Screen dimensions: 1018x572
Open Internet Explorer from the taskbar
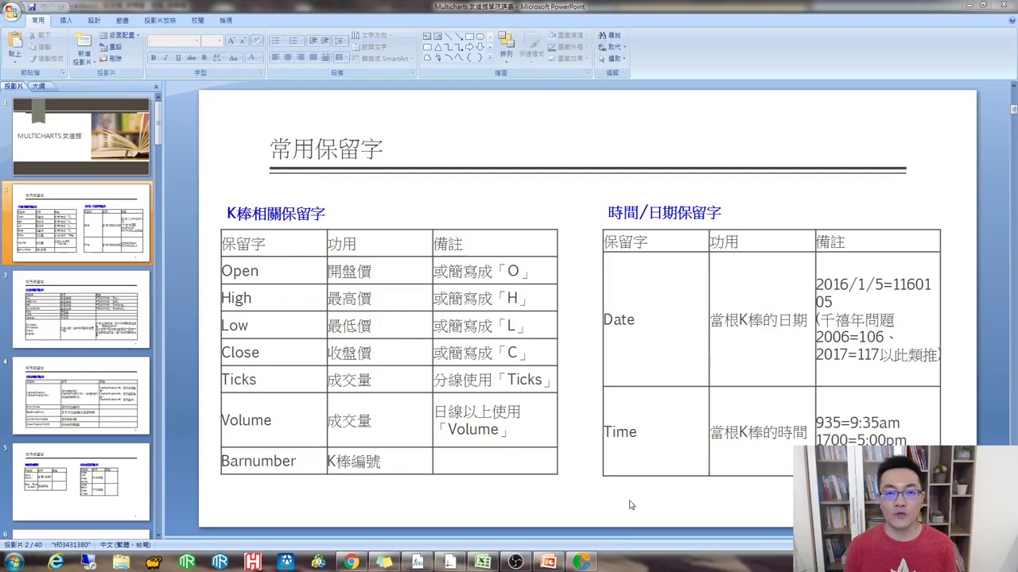tap(56, 562)
